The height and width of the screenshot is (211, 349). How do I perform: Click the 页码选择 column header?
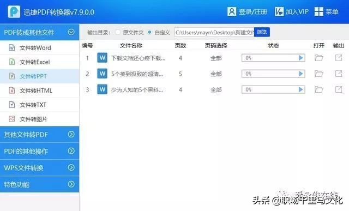[x=216, y=45]
